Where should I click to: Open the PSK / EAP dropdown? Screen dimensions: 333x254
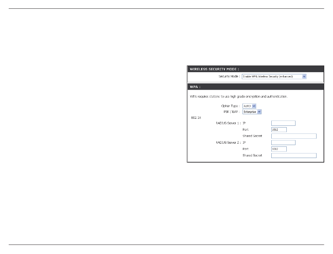[x=252, y=112]
